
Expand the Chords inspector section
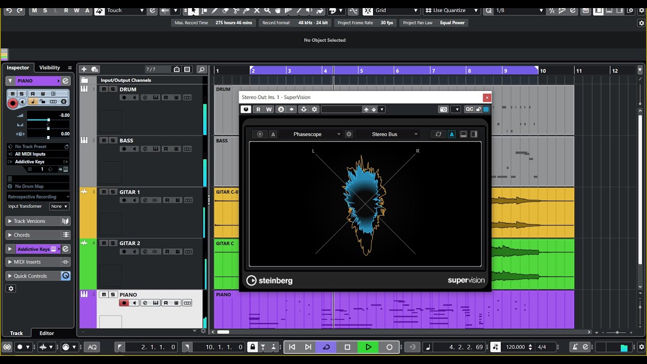pos(33,235)
